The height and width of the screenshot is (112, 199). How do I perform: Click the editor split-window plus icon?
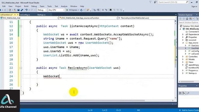(x=175, y=21)
